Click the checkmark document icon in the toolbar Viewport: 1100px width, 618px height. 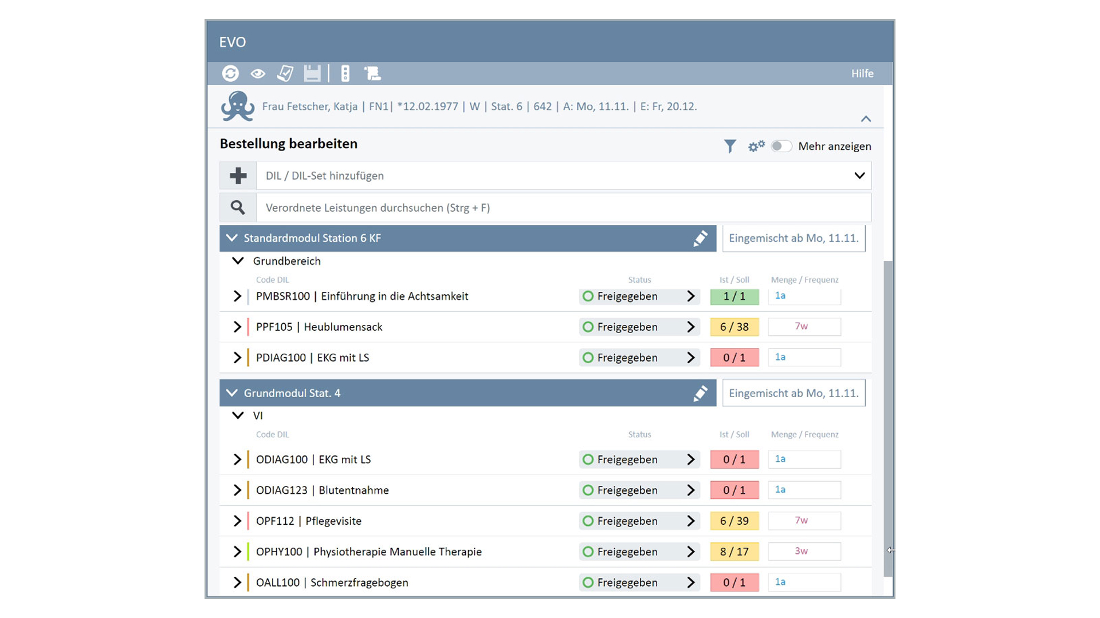point(285,73)
